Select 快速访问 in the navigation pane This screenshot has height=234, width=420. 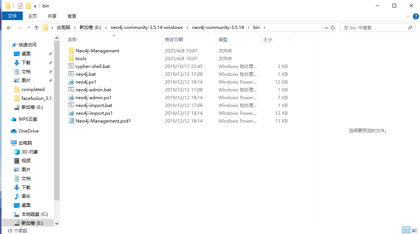(x=27, y=45)
